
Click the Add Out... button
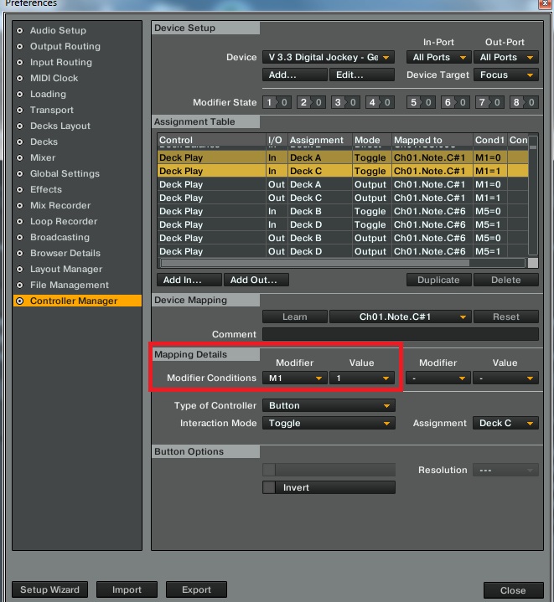tap(256, 280)
